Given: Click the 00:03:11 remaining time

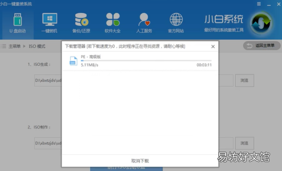Looking at the screenshot, I should [x=204, y=65].
